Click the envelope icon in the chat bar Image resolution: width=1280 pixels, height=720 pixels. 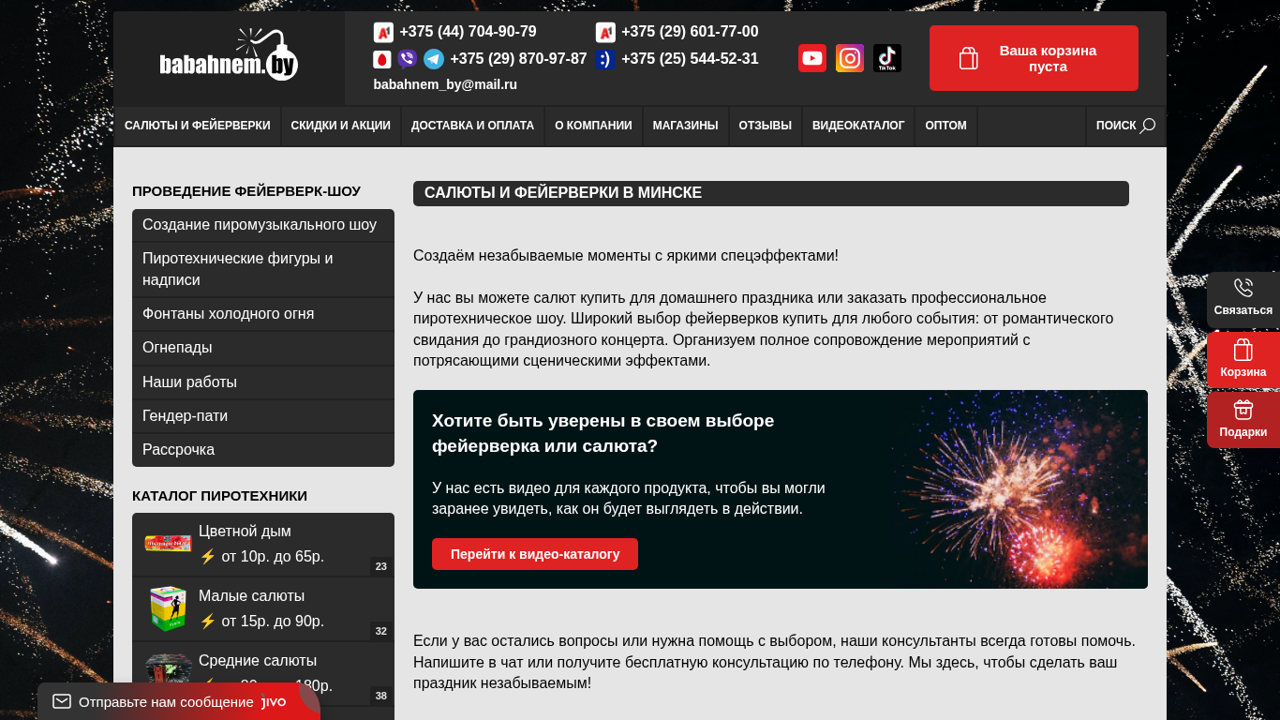click(62, 701)
